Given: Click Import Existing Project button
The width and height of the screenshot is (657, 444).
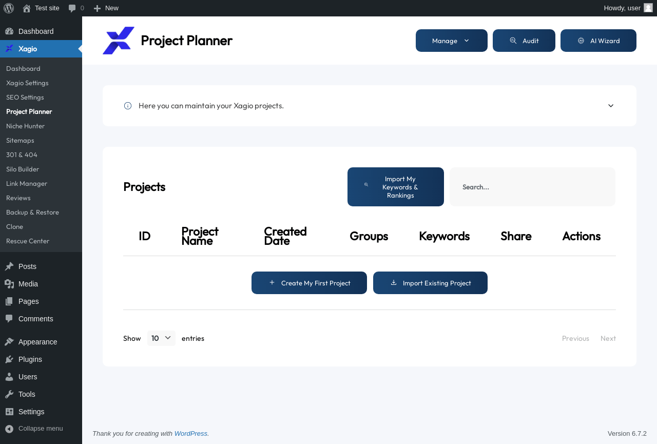Looking at the screenshot, I should click(430, 283).
